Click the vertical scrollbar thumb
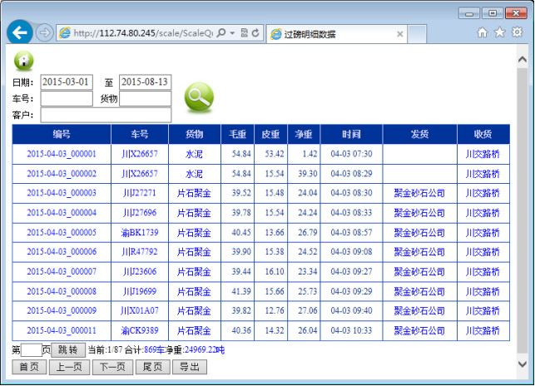Viewport: 535px width, 386px height. [522, 210]
